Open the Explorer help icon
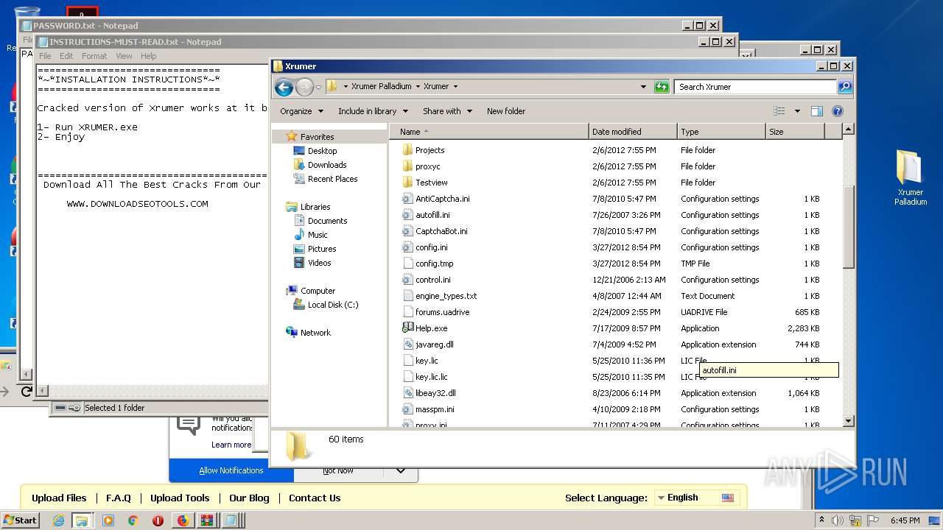The width and height of the screenshot is (943, 530). 837,111
